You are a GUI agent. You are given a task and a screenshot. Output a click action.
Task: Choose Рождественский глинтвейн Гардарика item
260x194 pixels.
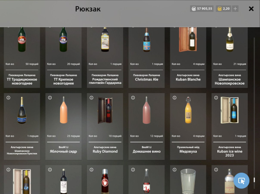105,57
